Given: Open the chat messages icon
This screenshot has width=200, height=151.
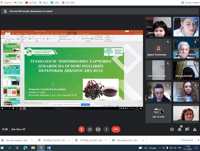Looking at the screenshot, I should tap(187, 129).
